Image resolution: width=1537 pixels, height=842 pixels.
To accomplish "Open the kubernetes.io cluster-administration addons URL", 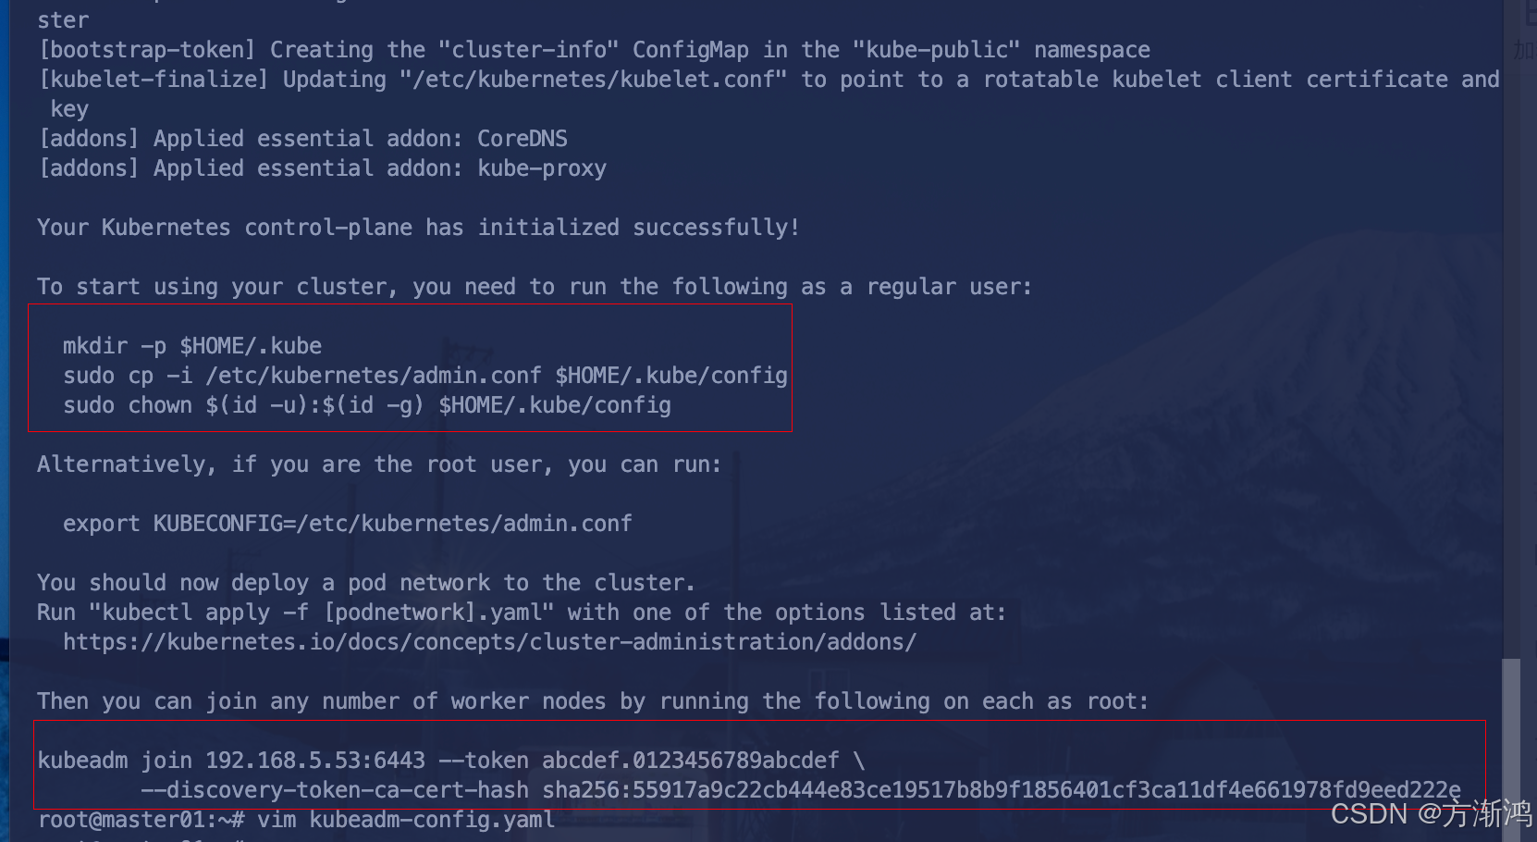I will 489,642.
